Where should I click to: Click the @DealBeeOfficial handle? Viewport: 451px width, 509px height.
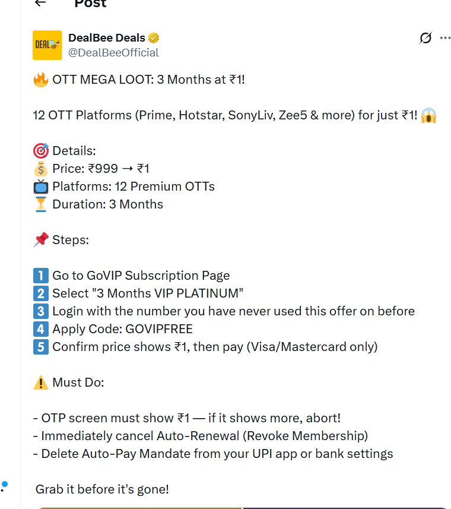coord(114,52)
